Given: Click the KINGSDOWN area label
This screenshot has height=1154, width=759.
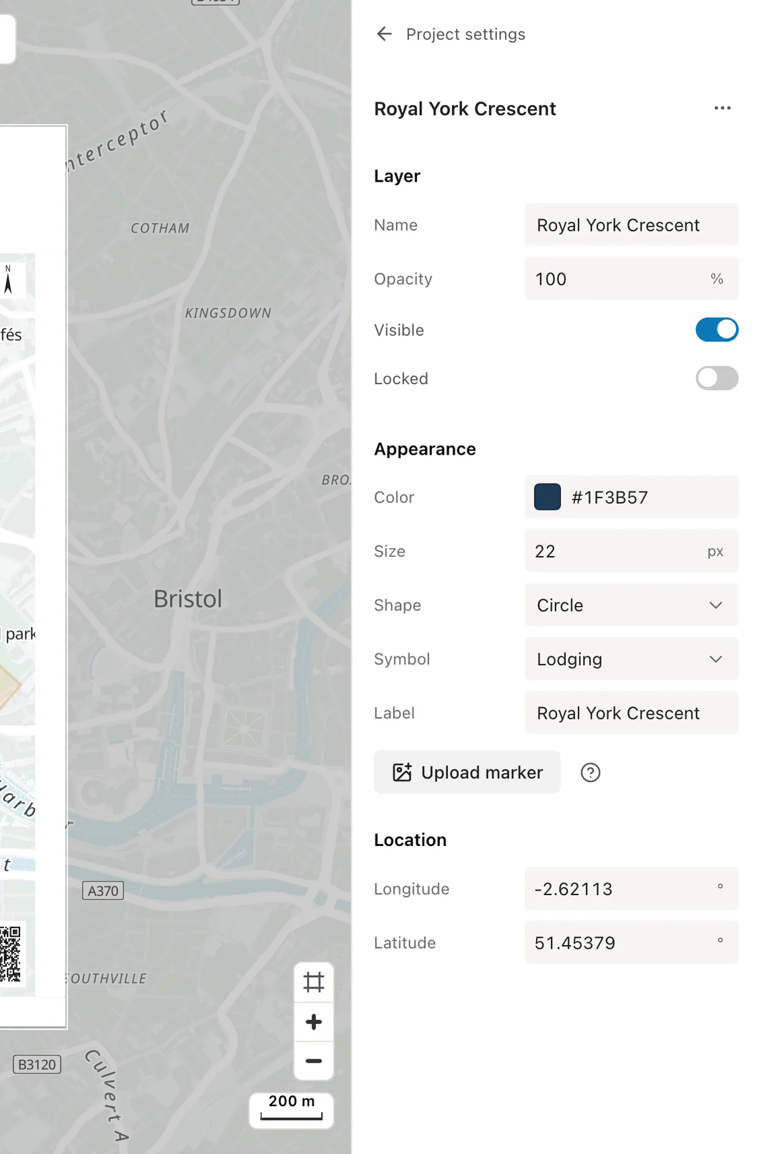Looking at the screenshot, I should 228,313.
